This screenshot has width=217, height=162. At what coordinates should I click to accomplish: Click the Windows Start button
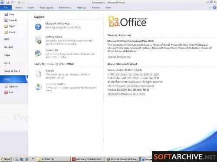tap(6, 159)
